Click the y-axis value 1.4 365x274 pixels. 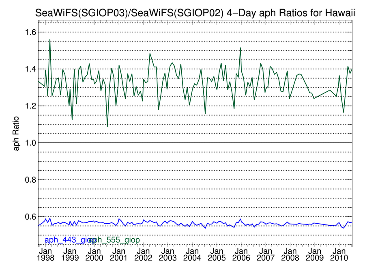(x=30, y=69)
